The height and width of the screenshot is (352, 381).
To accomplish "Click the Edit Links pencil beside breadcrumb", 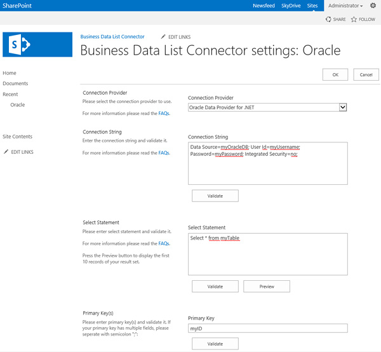I will click(164, 37).
